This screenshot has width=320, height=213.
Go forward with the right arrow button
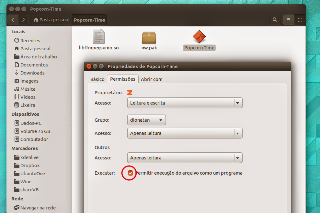click(x=23, y=20)
